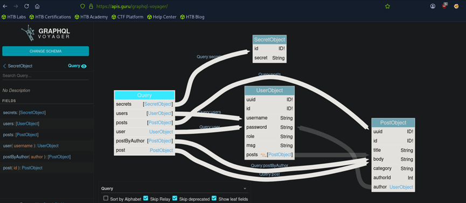Click username row in UserObject node
The image size is (466, 203).
(x=269, y=118)
